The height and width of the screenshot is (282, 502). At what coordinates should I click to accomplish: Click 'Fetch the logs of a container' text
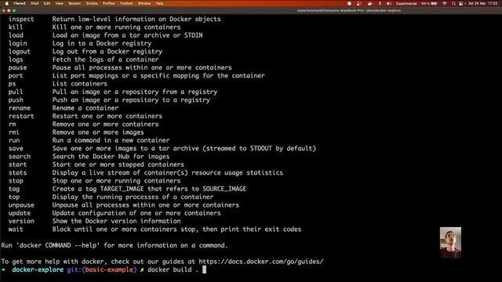click(105, 60)
